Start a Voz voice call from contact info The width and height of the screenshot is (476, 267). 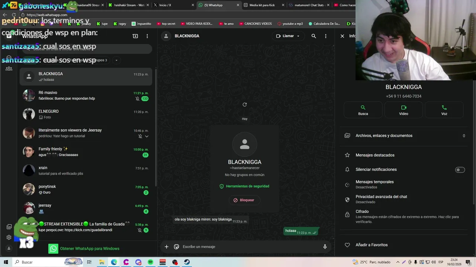(x=444, y=110)
